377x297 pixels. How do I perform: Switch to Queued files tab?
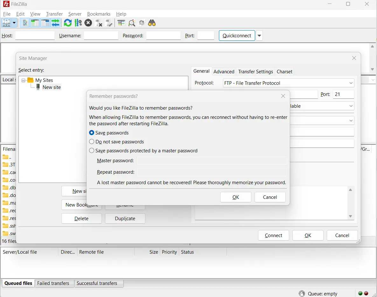(x=18, y=283)
